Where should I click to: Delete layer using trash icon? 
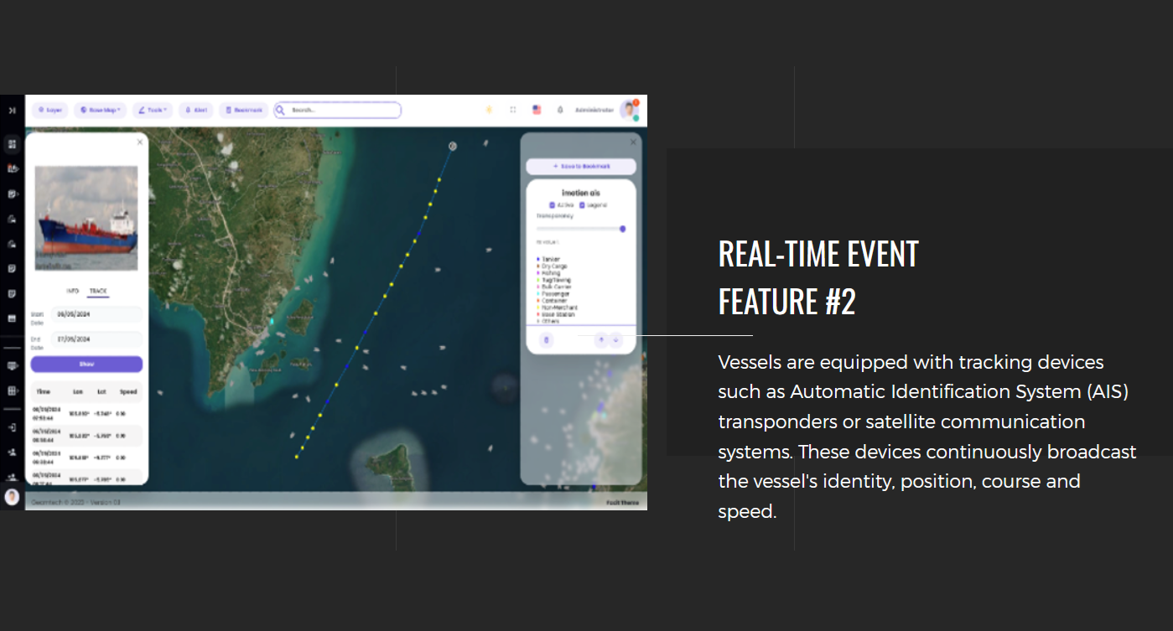tap(547, 339)
